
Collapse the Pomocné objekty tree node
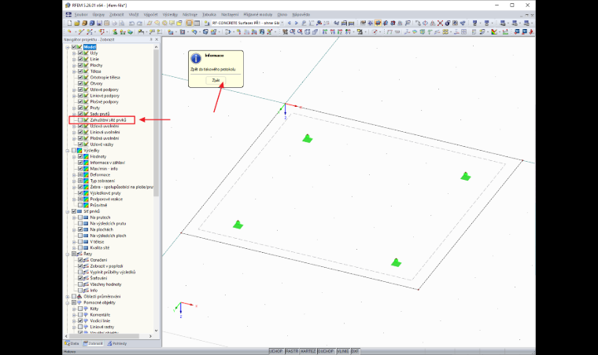68,302
